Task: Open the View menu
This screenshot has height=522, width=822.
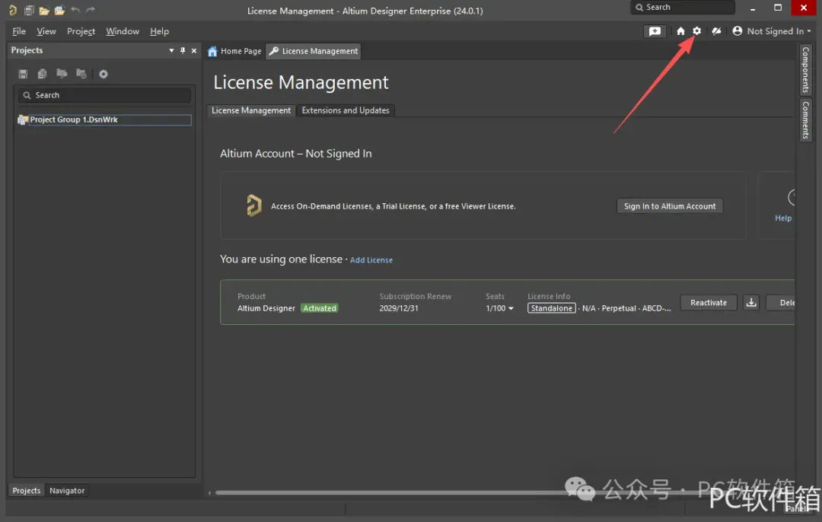Action: coord(46,31)
